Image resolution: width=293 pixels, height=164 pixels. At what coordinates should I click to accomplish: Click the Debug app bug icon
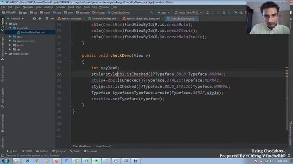click(224, 12)
